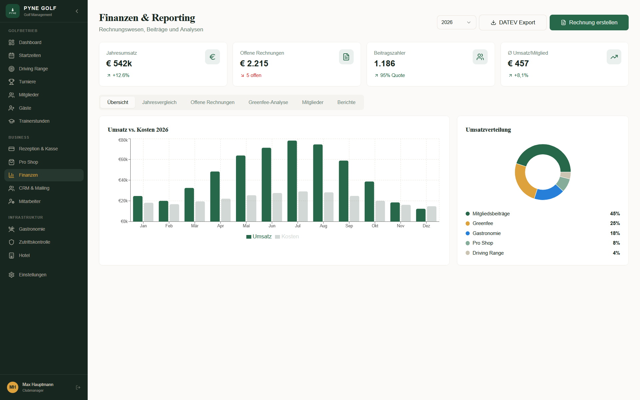The height and width of the screenshot is (400, 640).
Task: Select the Hotel infrastructure icon
Action: click(x=12, y=255)
